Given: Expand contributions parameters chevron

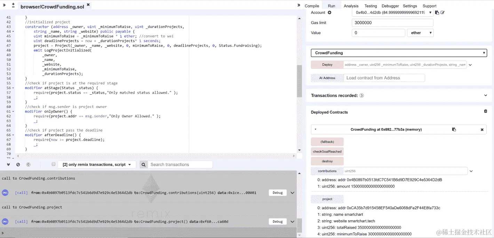Looking at the screenshot, I should click(x=471, y=171).
